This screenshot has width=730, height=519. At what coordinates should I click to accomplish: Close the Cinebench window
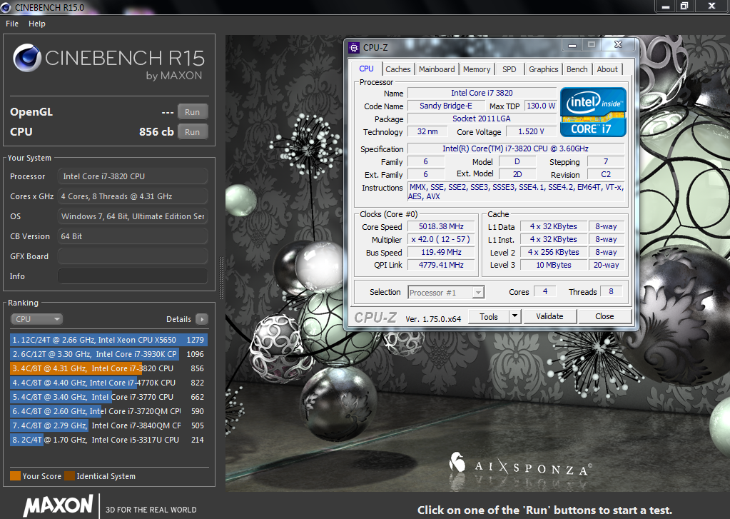pyautogui.click(x=711, y=6)
